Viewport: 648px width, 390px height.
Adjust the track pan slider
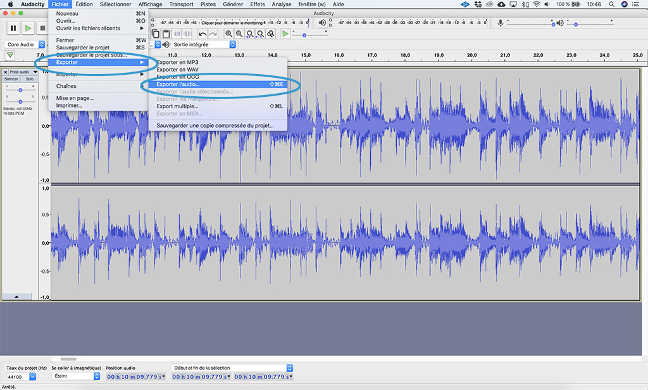click(x=20, y=101)
